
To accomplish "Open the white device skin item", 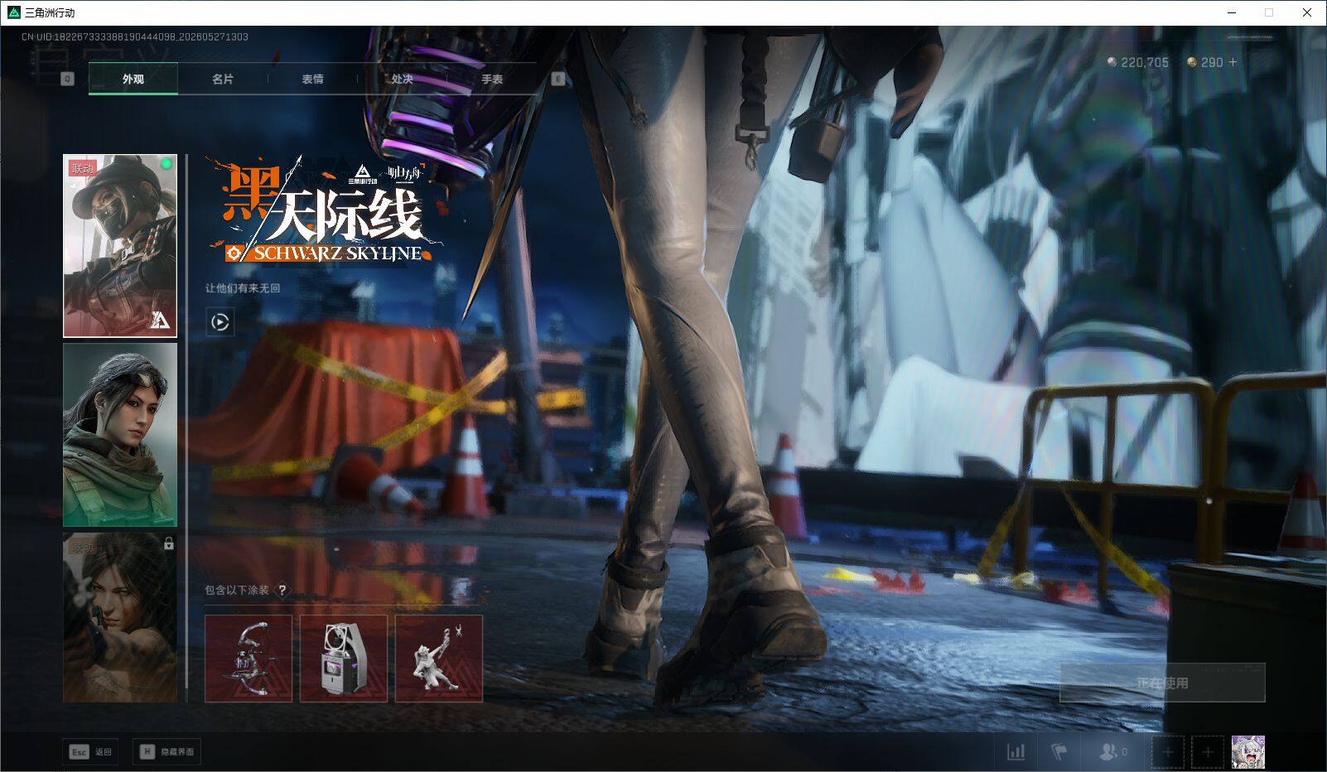I will pos(344,659).
